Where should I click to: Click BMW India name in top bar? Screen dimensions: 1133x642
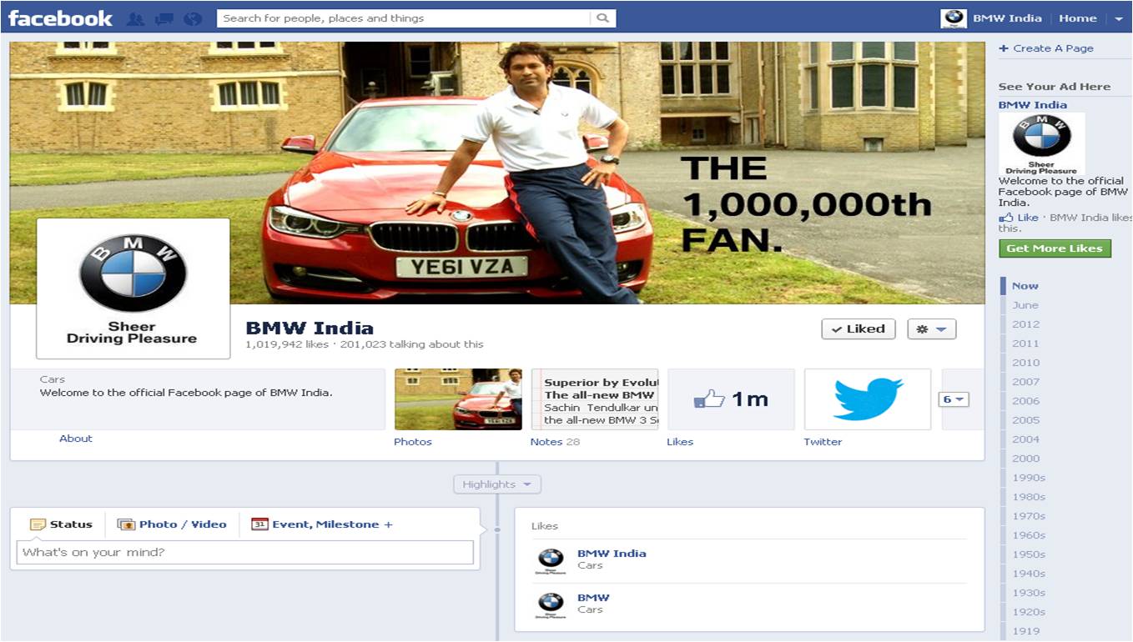1007,18
